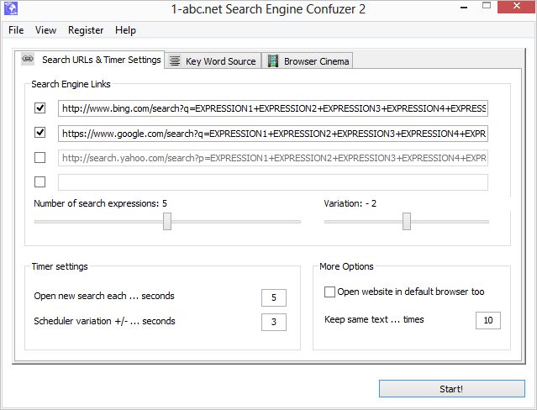Click the Keep same text times field

click(x=487, y=320)
